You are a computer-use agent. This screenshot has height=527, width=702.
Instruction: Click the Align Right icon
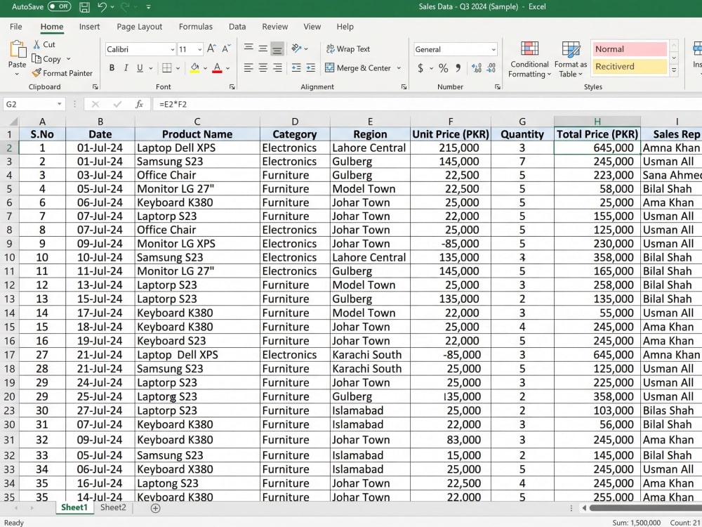pos(277,67)
